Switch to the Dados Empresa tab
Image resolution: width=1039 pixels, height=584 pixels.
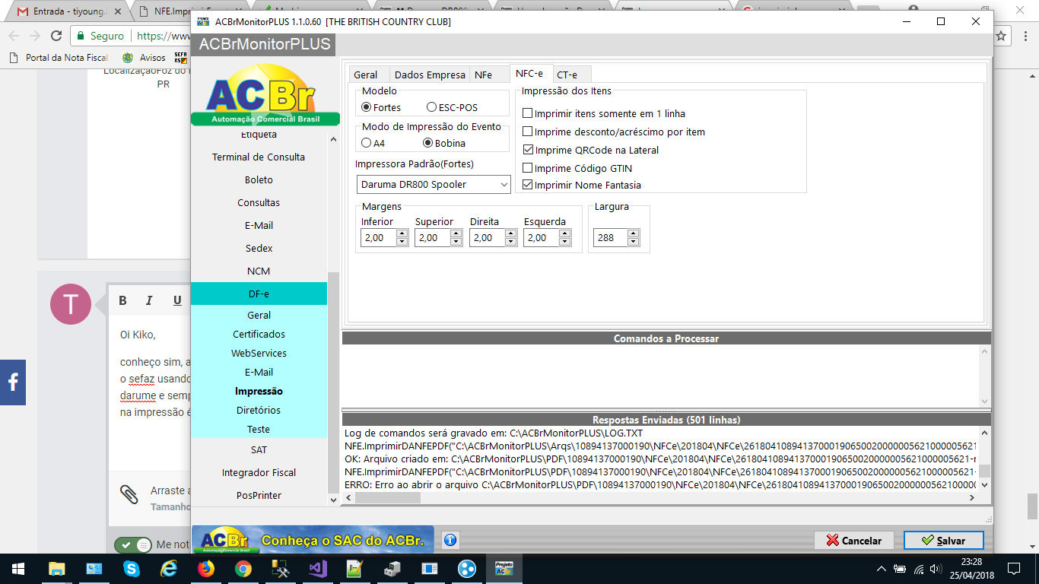tap(430, 75)
